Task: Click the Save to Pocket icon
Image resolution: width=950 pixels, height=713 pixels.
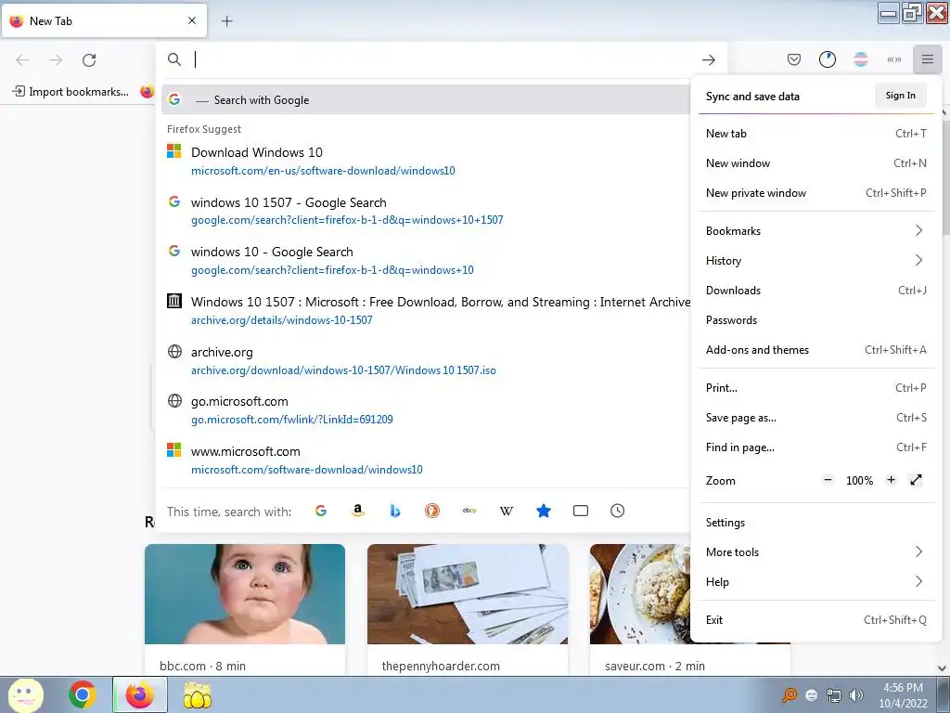Action: click(x=794, y=59)
